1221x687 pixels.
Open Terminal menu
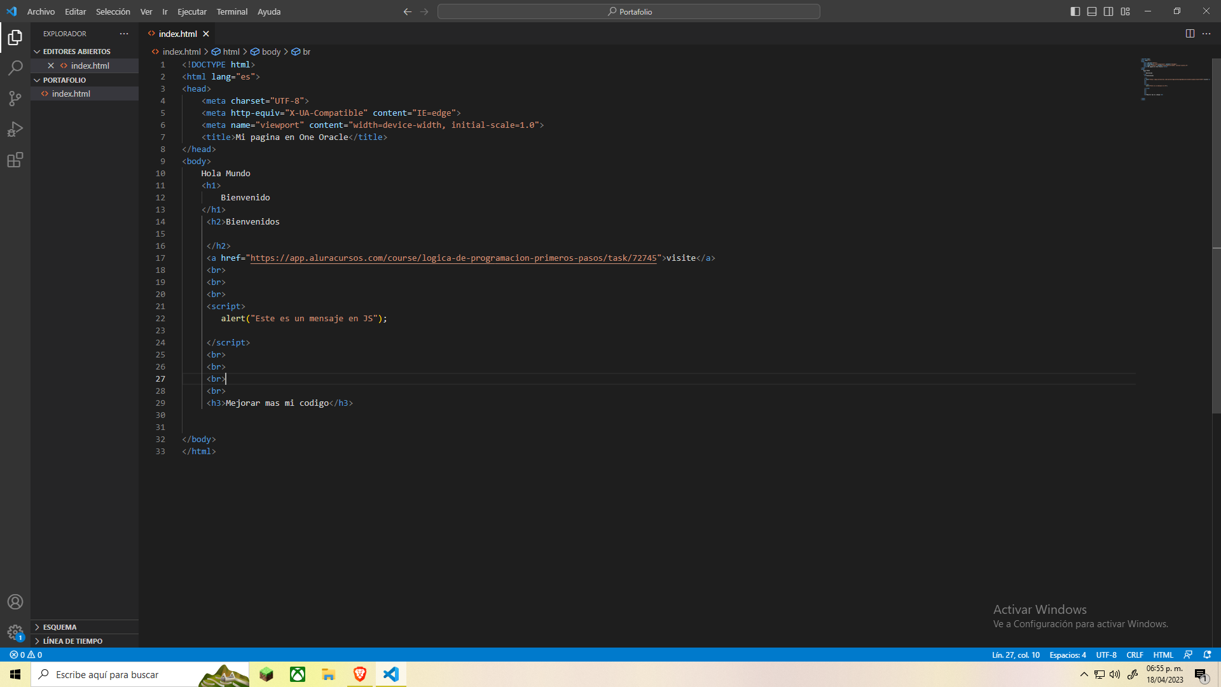pos(232,11)
